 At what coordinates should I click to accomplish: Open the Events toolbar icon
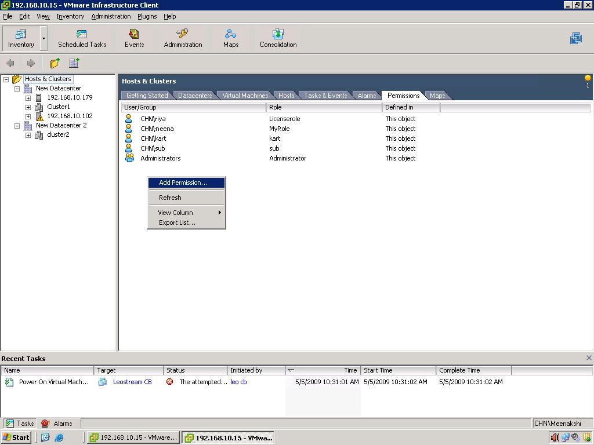tap(134, 39)
